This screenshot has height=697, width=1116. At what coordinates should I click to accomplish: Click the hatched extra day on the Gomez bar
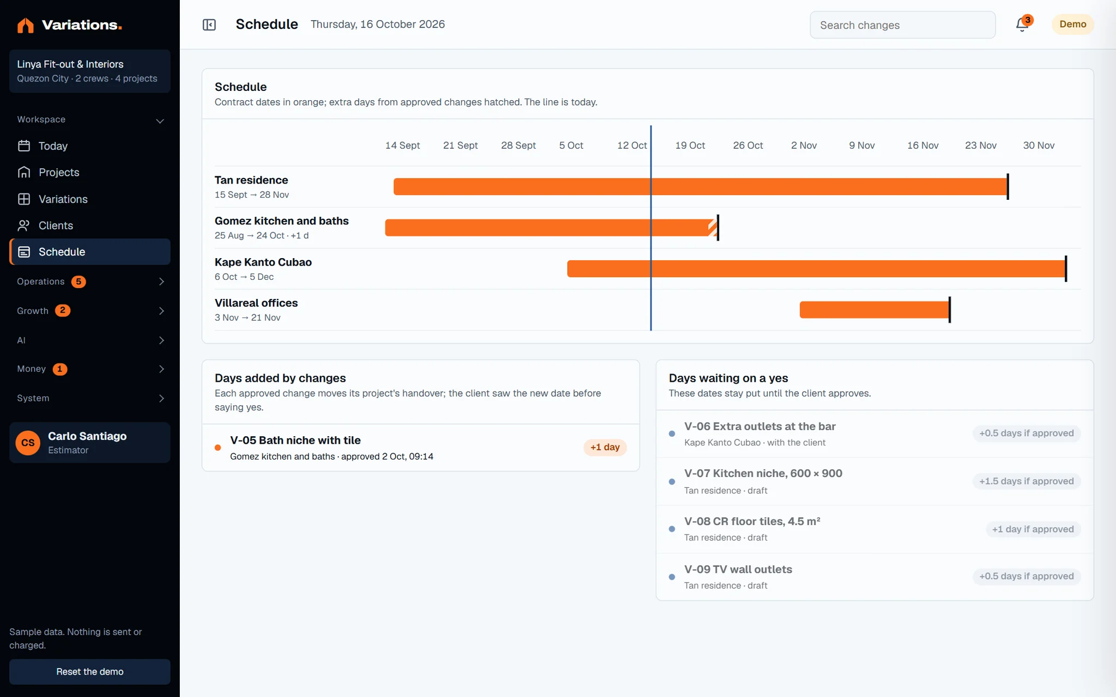[x=713, y=228]
